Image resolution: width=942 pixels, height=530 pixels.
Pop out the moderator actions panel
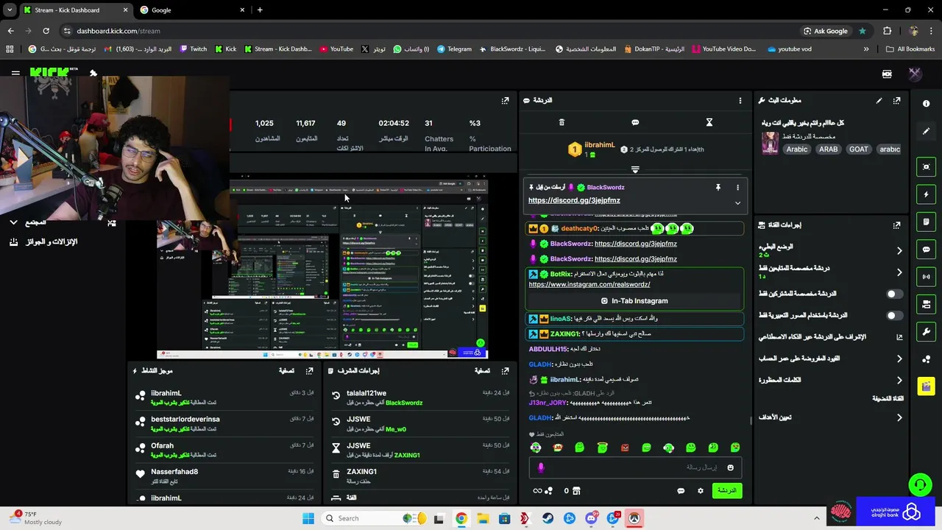(x=505, y=371)
